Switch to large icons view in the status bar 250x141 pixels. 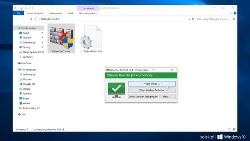[234, 130]
